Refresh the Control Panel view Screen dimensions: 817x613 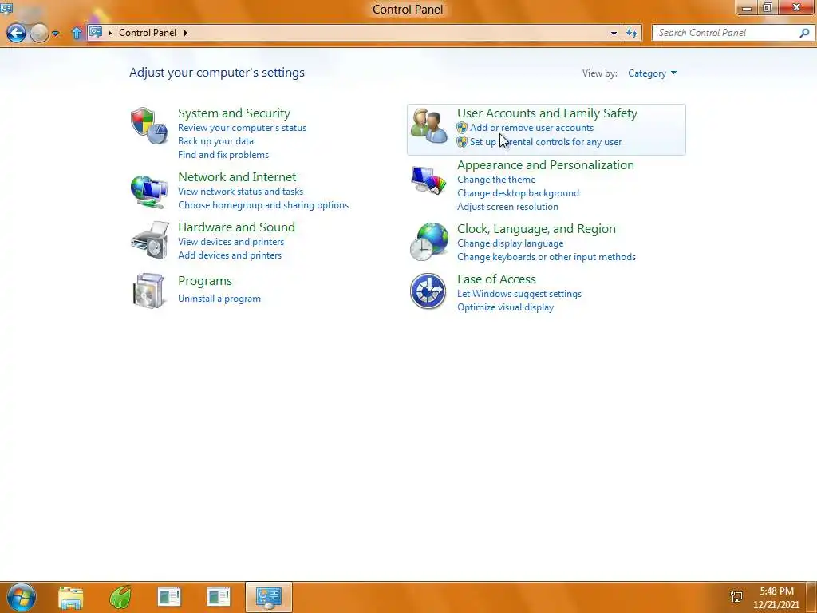[x=632, y=34]
